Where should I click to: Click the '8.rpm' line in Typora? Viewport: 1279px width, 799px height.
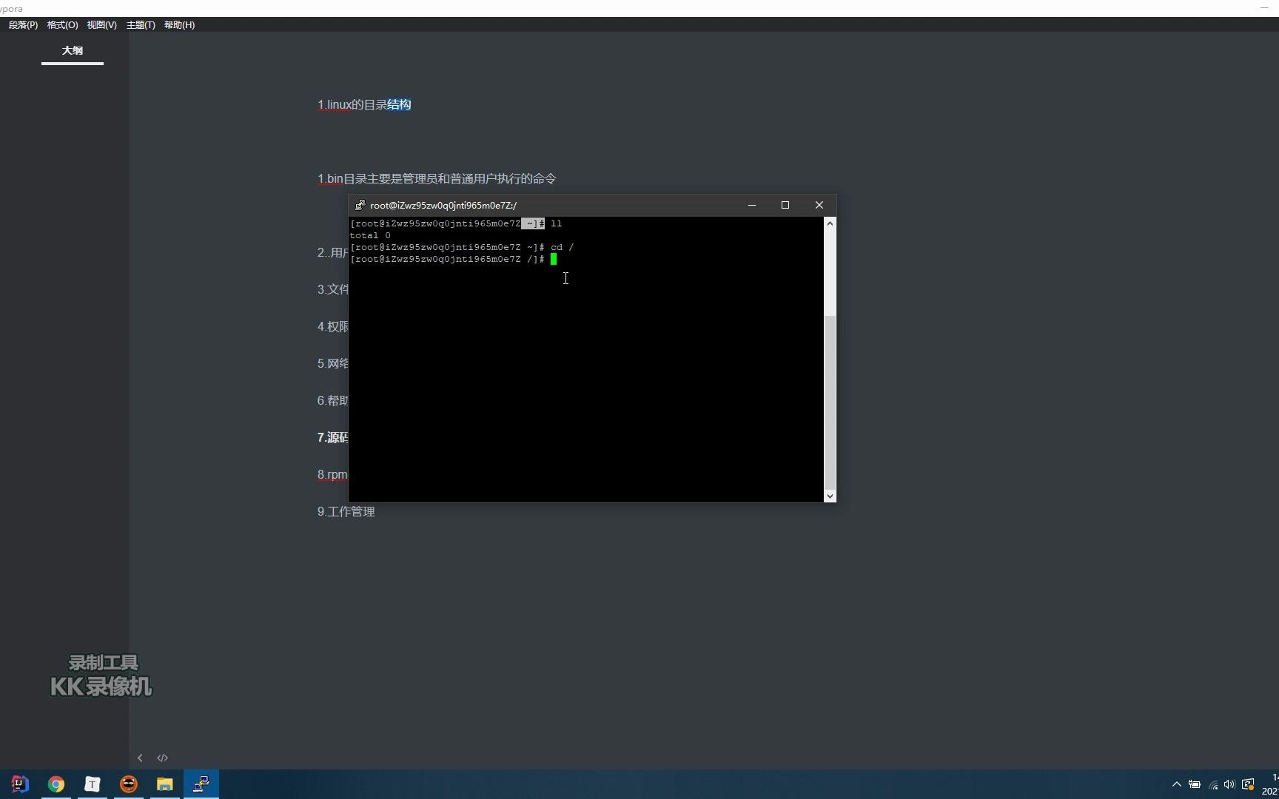332,475
